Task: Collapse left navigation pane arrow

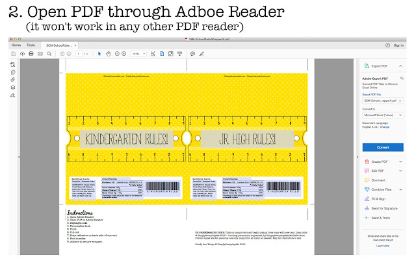Action: (19, 157)
